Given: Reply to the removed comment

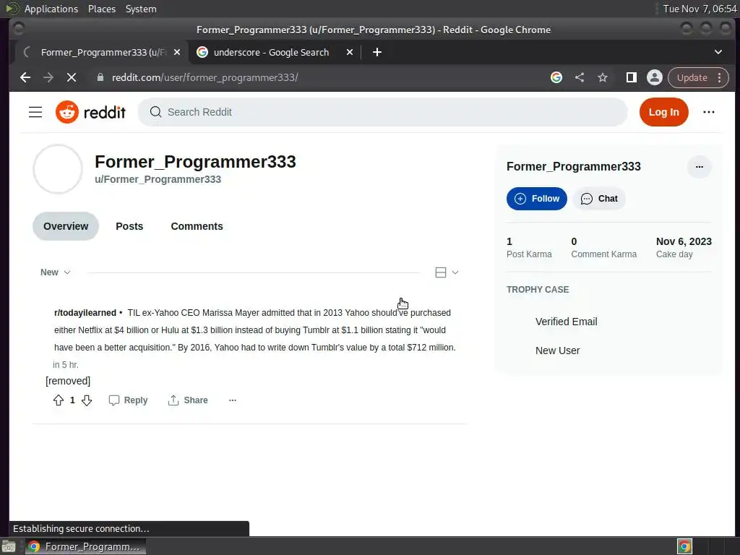Looking at the screenshot, I should pyautogui.click(x=129, y=400).
